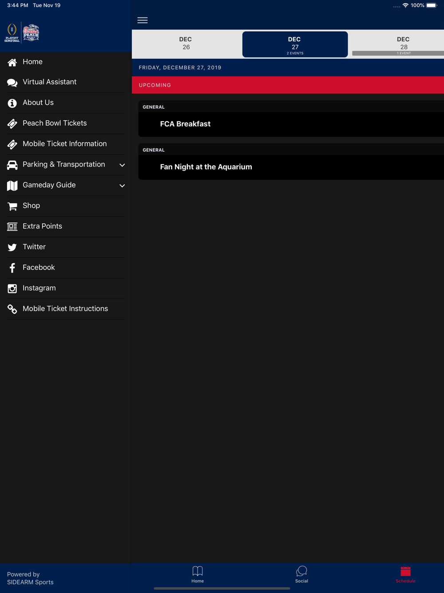Click the Facebook f icon
The height and width of the screenshot is (593, 444).
pos(12,268)
